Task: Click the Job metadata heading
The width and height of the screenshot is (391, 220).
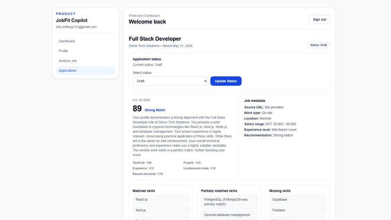Action: coord(255,101)
